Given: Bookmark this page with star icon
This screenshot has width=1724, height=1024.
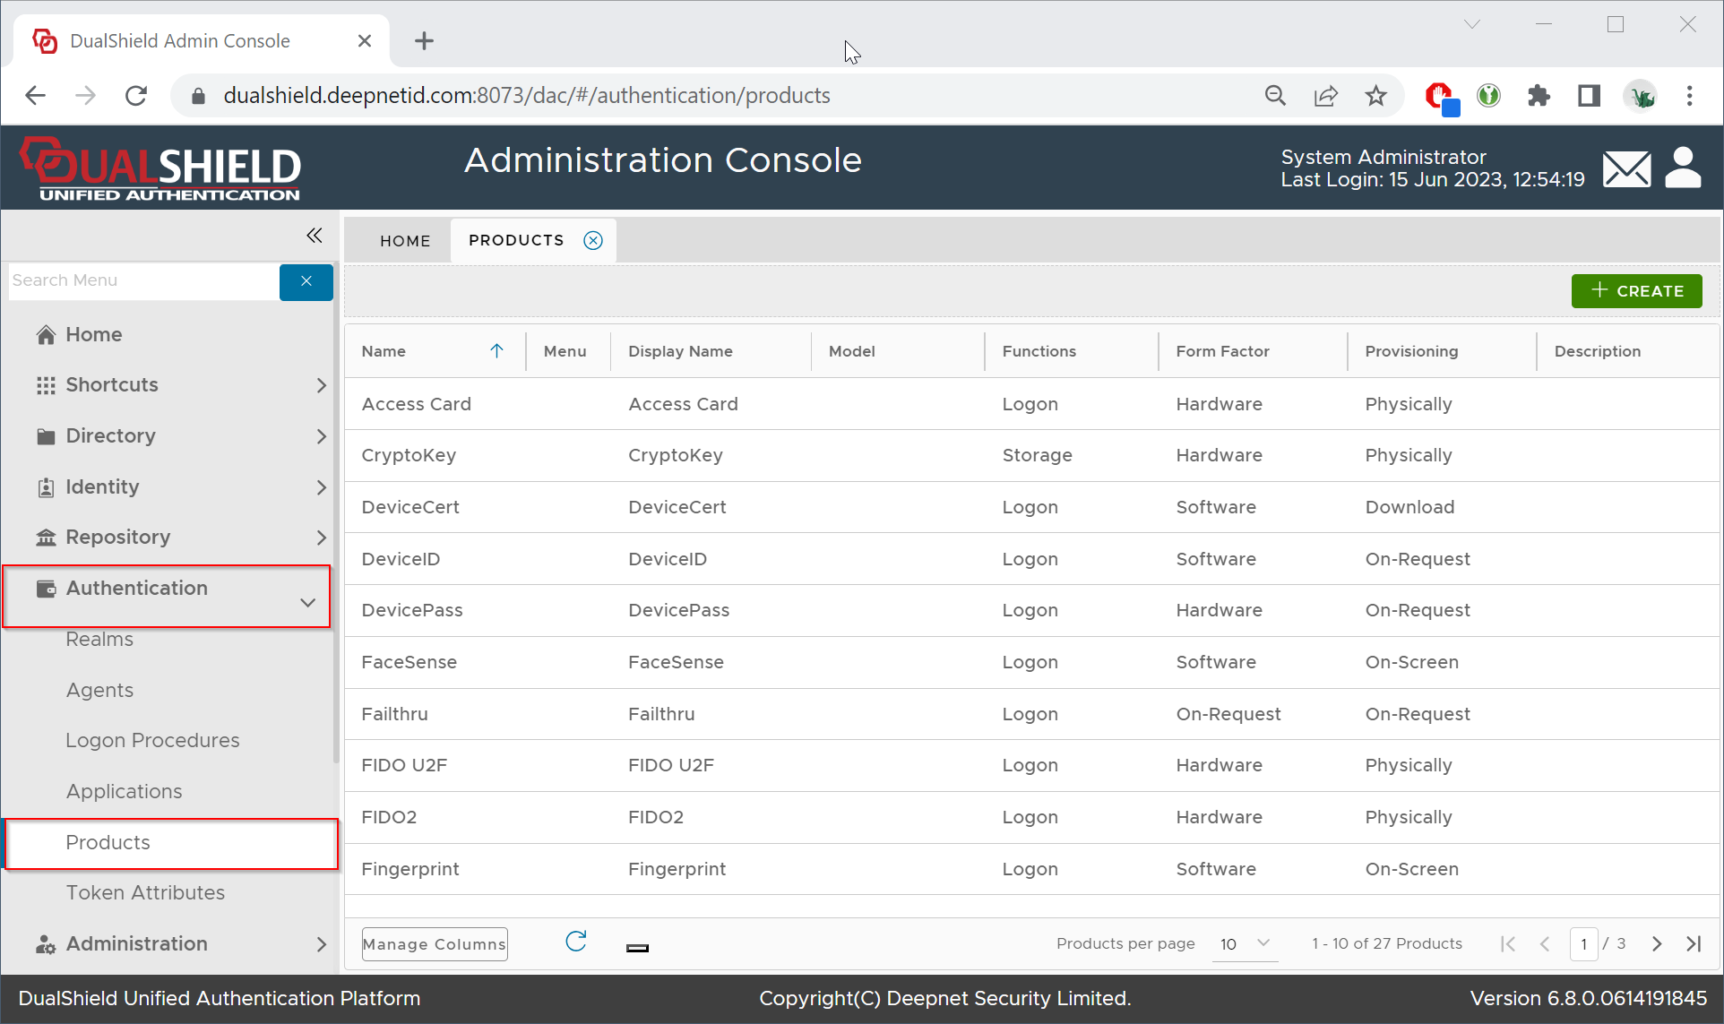Looking at the screenshot, I should coord(1375,96).
